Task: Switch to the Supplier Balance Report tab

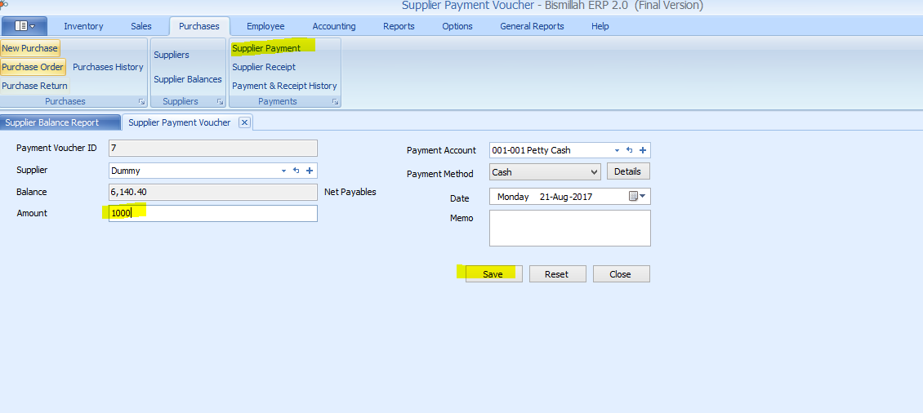Action: click(52, 122)
